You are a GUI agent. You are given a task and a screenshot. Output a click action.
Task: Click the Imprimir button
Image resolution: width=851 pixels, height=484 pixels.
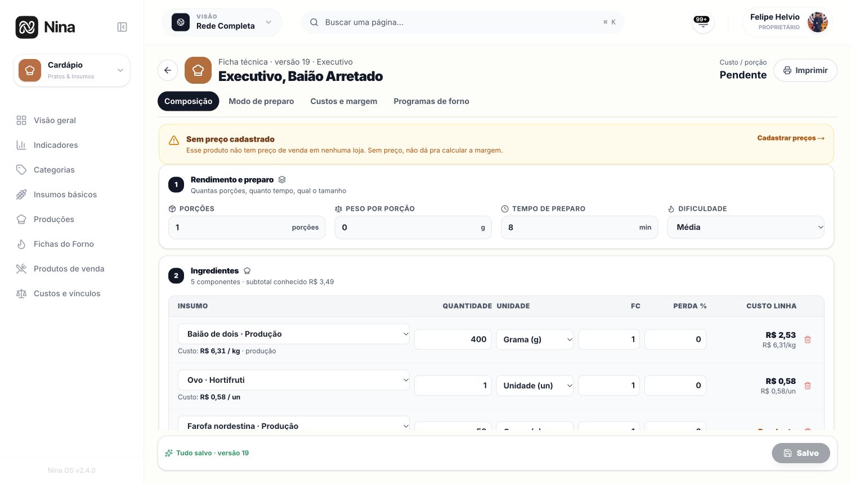tap(805, 70)
